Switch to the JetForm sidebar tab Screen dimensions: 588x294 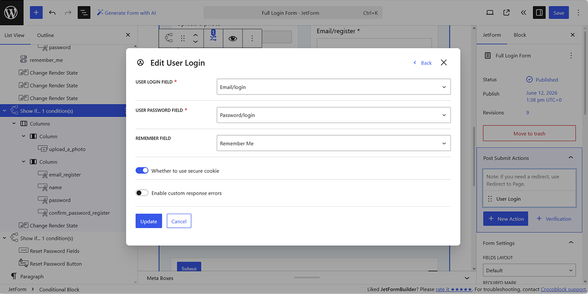tap(492, 35)
